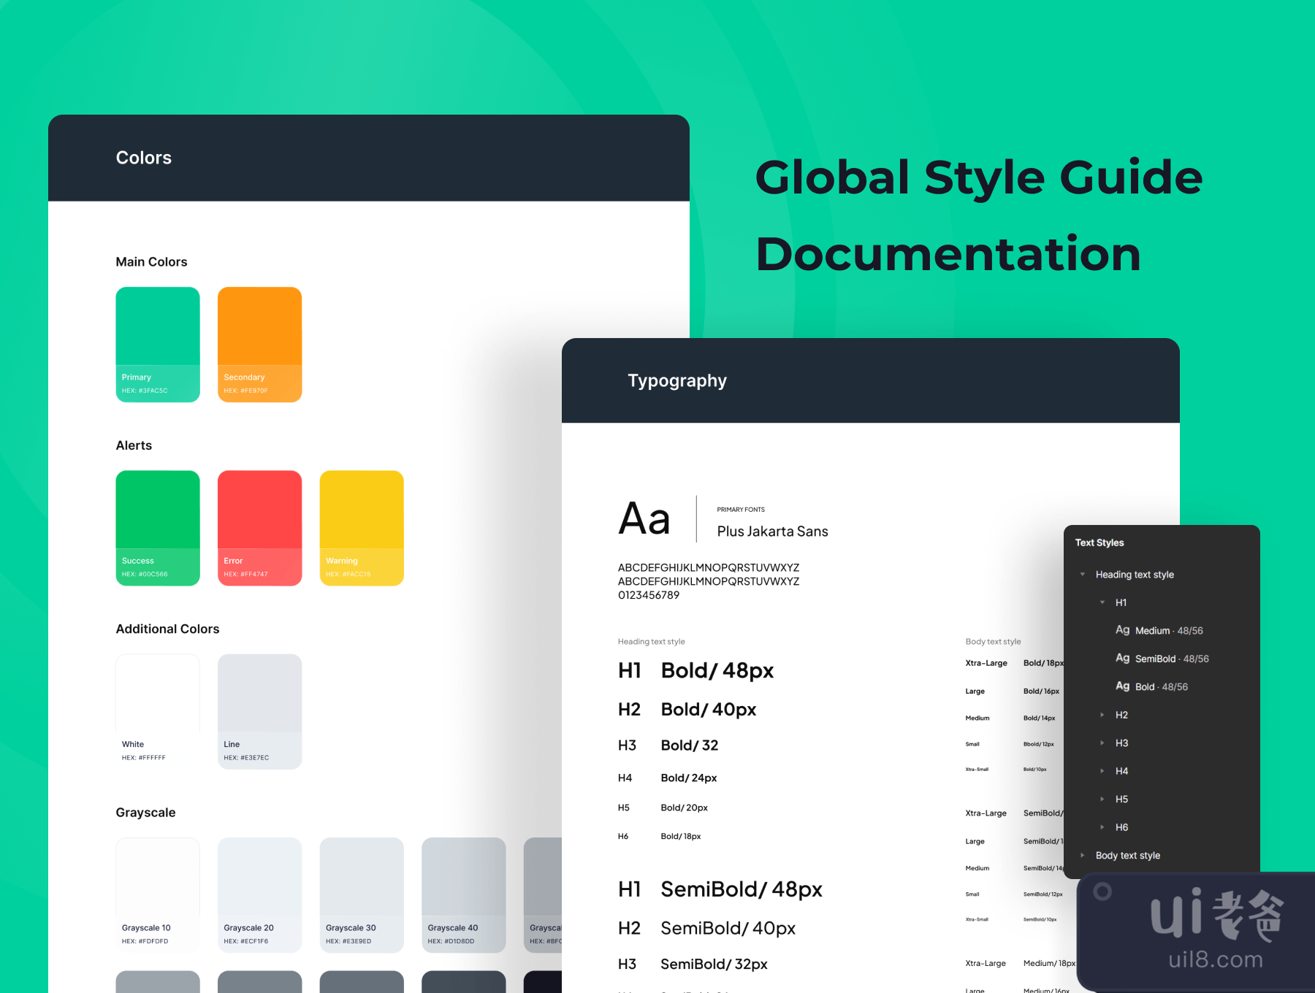Expand the H2 style group
Screen dimensions: 1315x993
point(1102,715)
